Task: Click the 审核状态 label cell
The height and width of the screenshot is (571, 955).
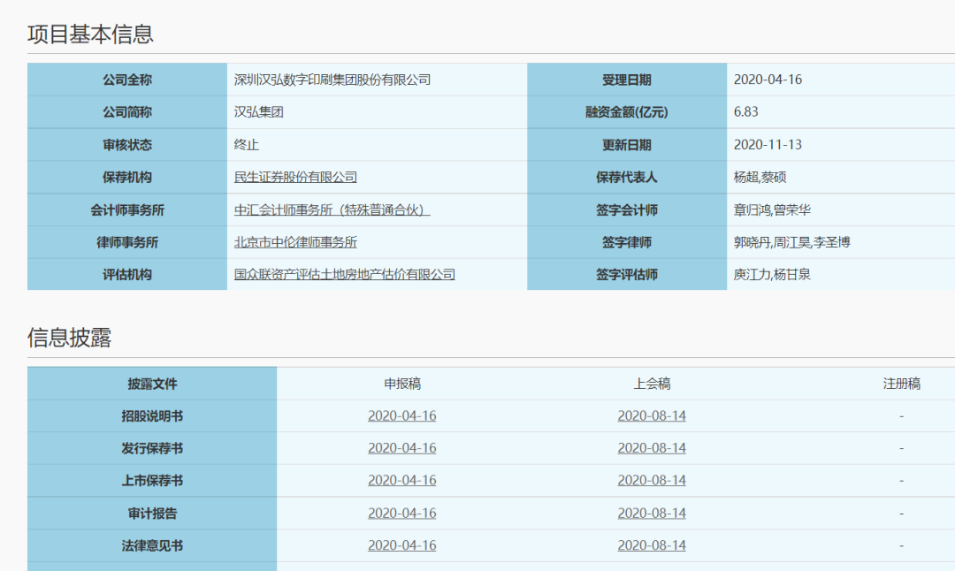Action: pos(127,145)
